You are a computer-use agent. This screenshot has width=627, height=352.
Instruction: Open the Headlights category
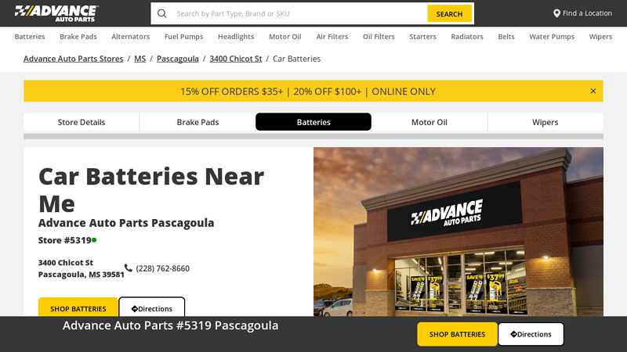(x=236, y=36)
